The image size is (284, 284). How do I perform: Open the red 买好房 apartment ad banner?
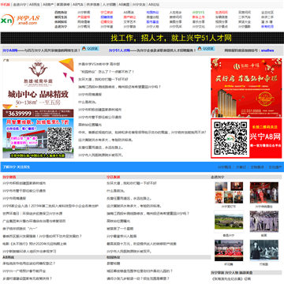(x=246, y=88)
